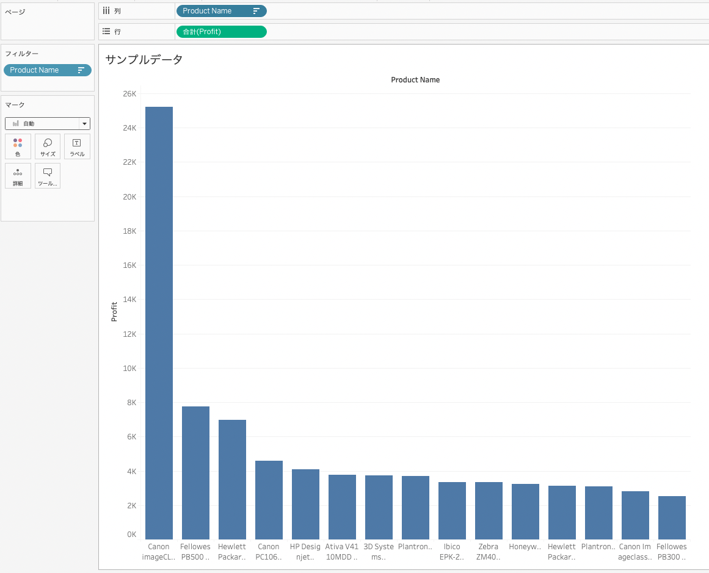Image resolution: width=709 pixels, height=573 pixels.
Task: Open the Size (サイズ) marks card
Action: pyautogui.click(x=48, y=146)
